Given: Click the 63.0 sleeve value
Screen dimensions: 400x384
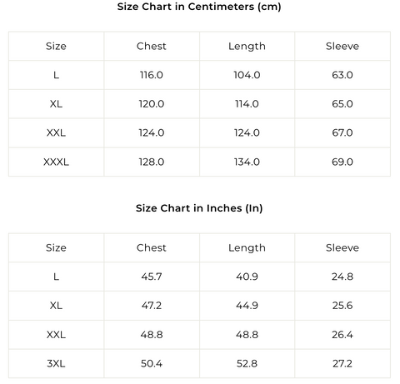Looking at the screenshot, I should pyautogui.click(x=342, y=75).
